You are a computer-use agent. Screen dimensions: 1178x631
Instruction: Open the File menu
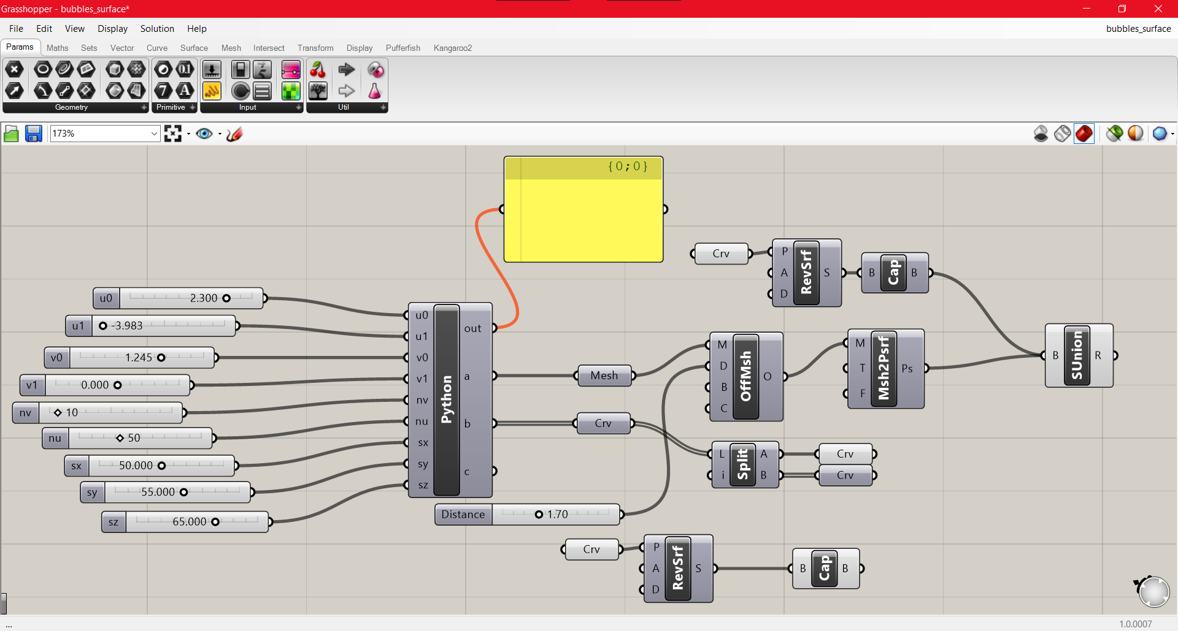[16, 29]
